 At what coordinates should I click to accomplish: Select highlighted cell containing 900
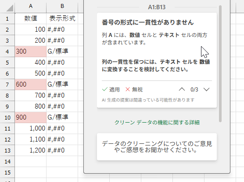[31, 117]
